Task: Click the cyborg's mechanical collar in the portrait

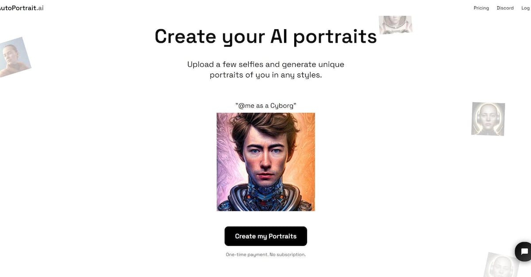Action: point(265,197)
